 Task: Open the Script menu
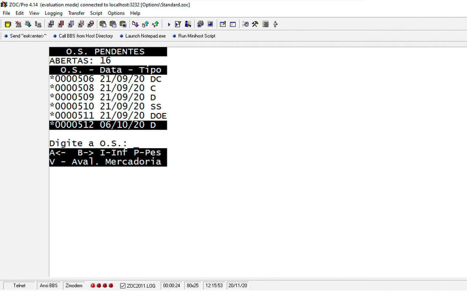pyautogui.click(x=96, y=13)
